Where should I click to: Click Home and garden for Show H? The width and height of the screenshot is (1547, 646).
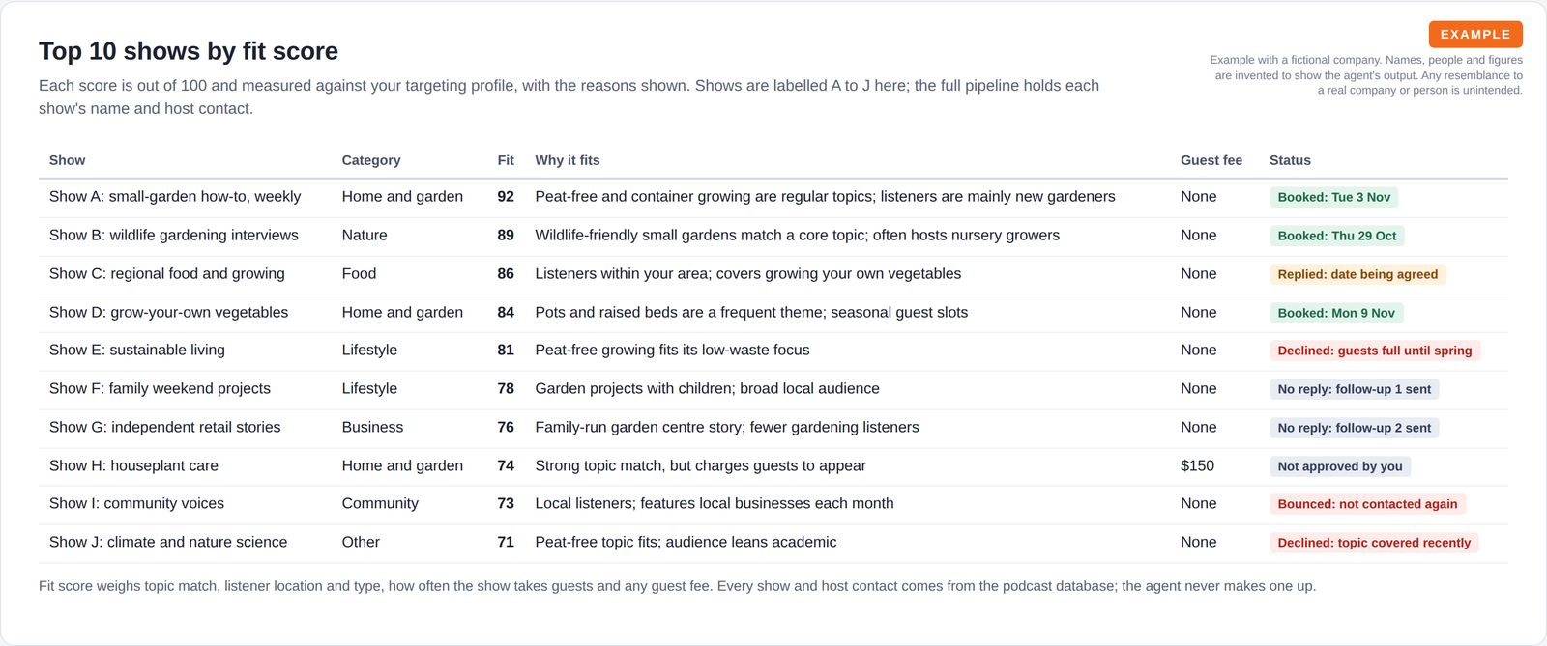pyautogui.click(x=402, y=466)
